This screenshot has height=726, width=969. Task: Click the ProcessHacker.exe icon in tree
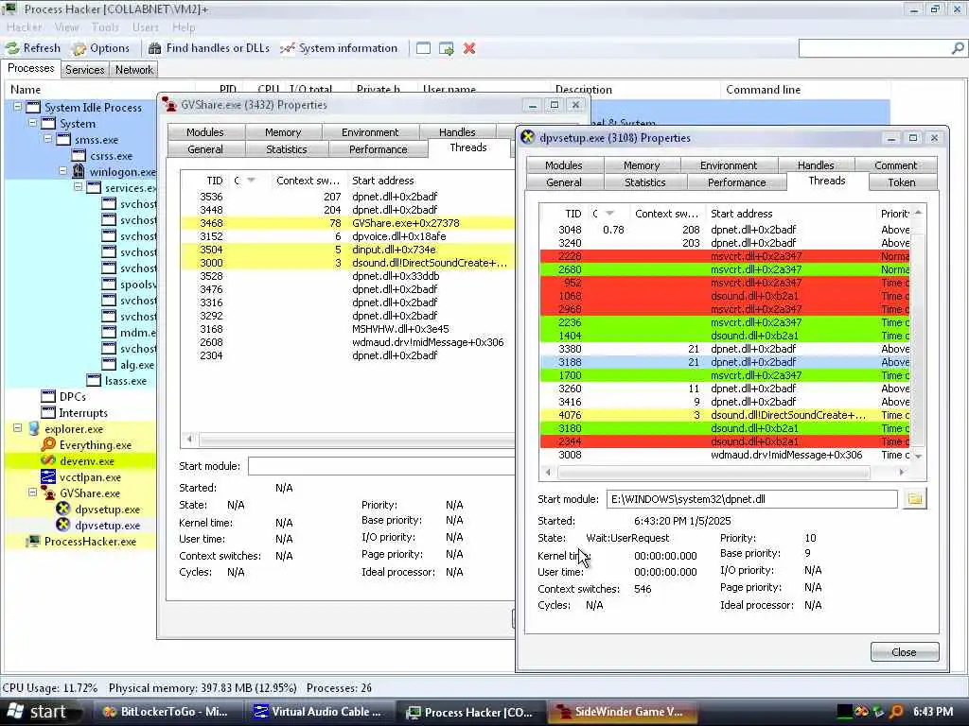click(33, 542)
